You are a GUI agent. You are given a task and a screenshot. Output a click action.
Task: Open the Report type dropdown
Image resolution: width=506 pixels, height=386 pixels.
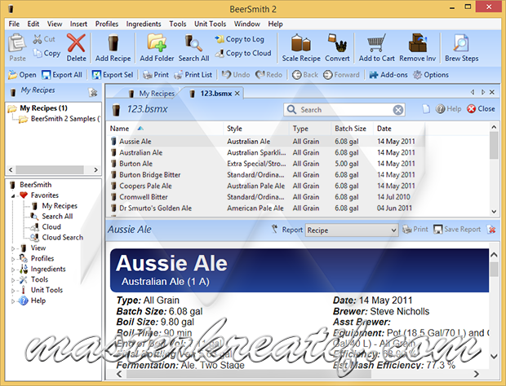click(352, 230)
